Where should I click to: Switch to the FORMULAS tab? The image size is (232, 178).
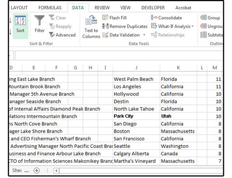coord(50,8)
